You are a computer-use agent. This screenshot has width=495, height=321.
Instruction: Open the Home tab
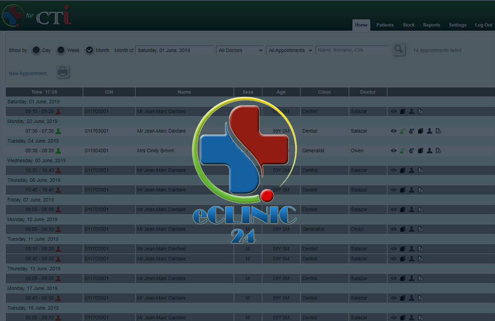tap(361, 25)
